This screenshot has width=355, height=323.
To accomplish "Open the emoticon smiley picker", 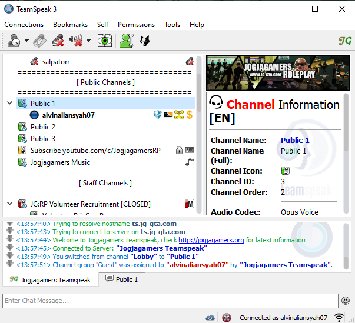I will pos(346,301).
